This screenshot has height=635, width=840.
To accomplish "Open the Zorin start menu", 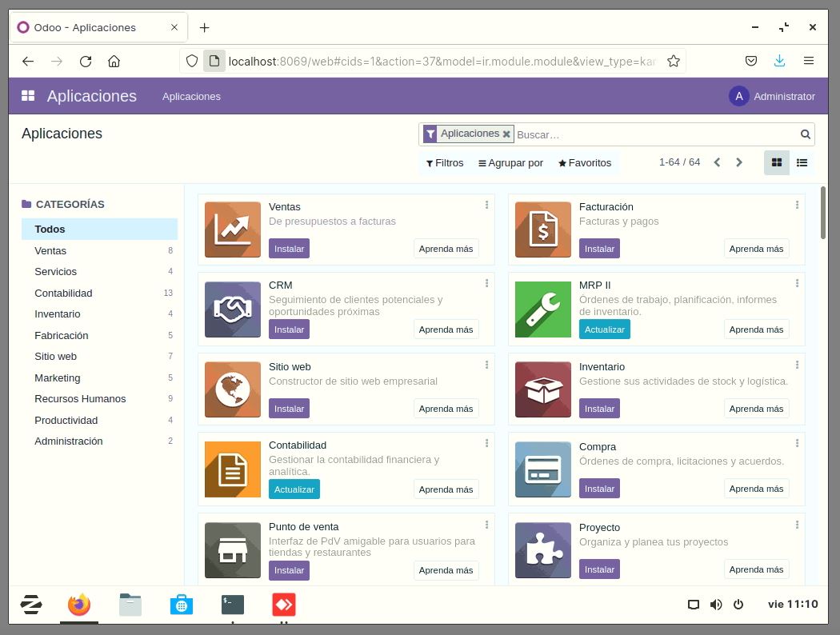I will pos(31,605).
